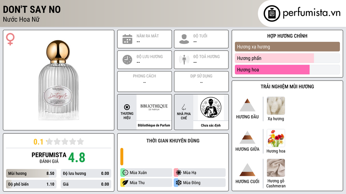Click the Độ lưu hương card label

tap(150, 57)
